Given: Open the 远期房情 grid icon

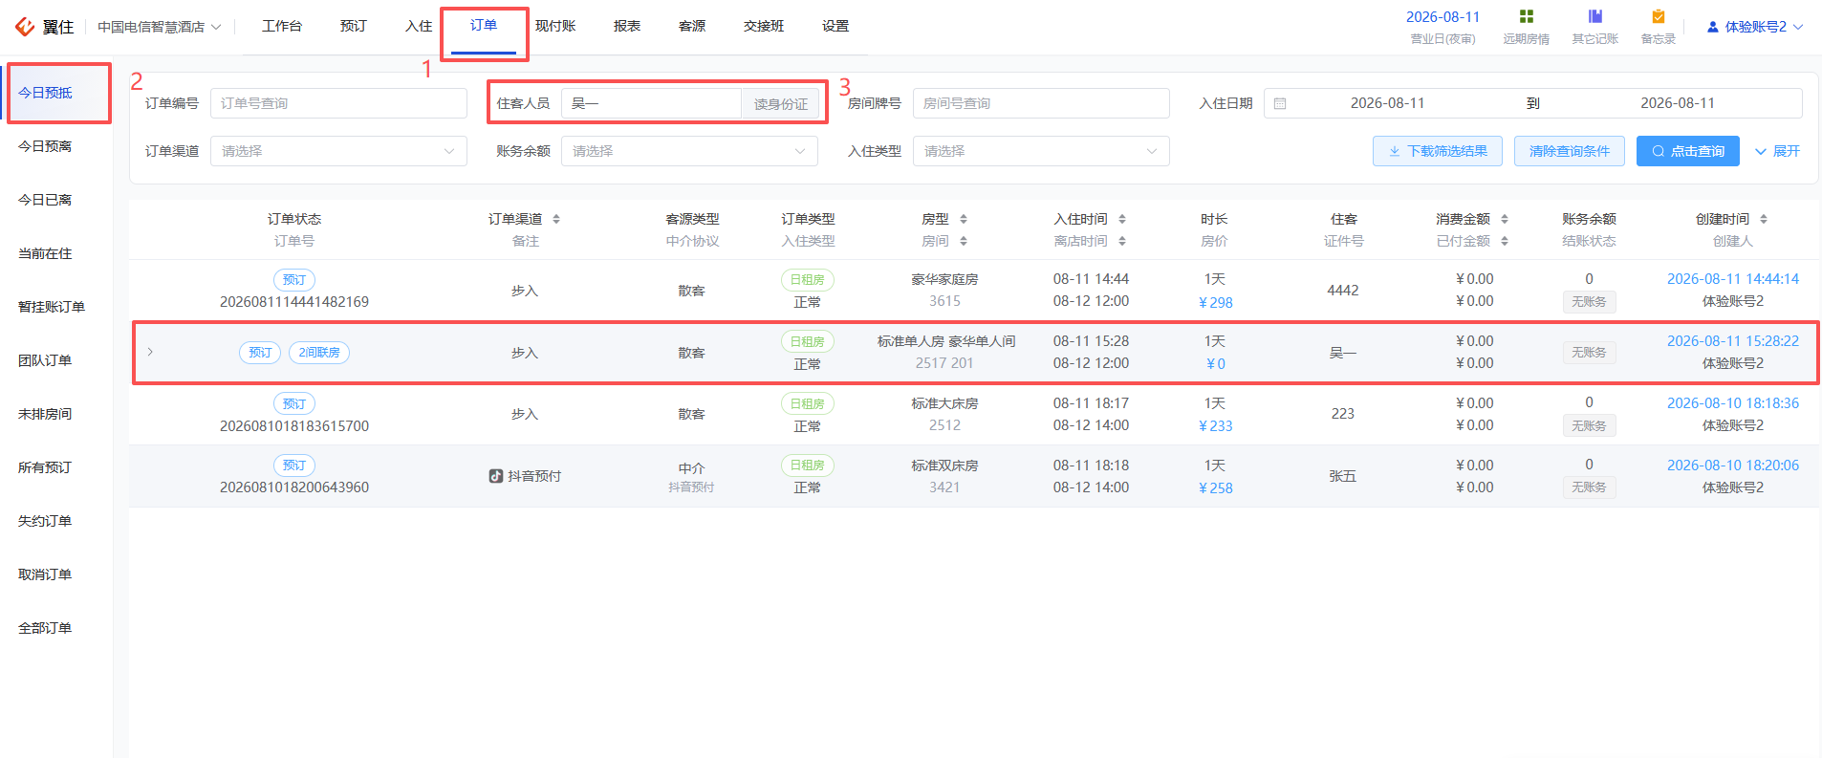Looking at the screenshot, I should [x=1526, y=16].
